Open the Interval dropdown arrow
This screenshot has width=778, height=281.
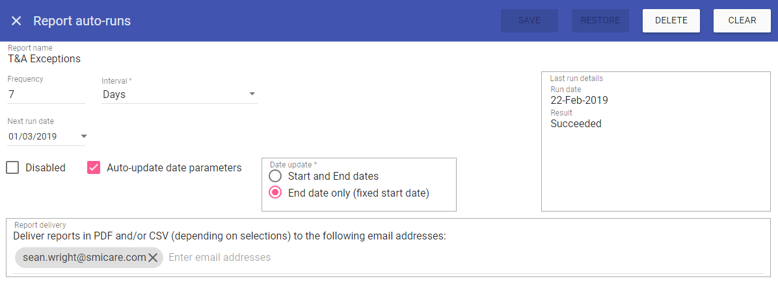[252, 94]
